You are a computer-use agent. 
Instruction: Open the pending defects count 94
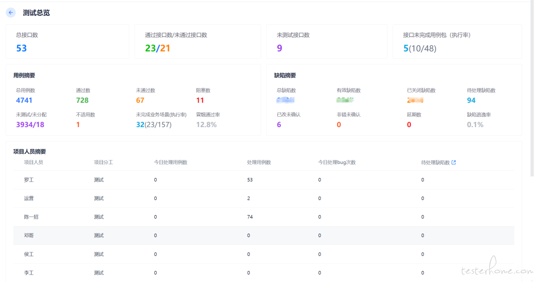click(x=471, y=100)
